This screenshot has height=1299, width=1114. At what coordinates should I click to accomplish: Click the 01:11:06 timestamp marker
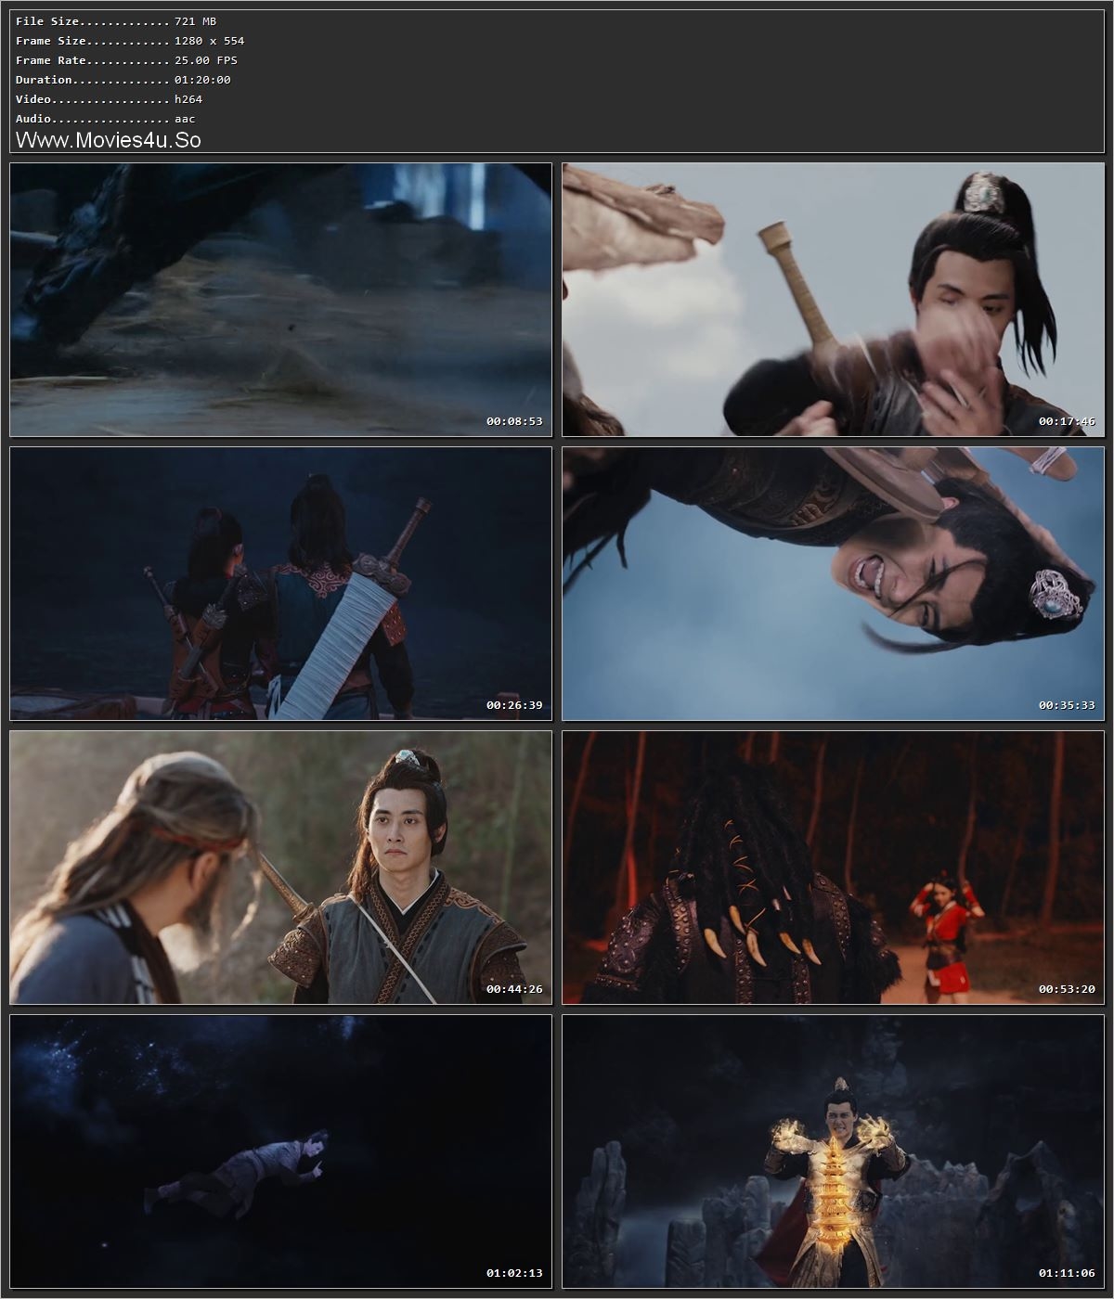[x=1065, y=1276]
